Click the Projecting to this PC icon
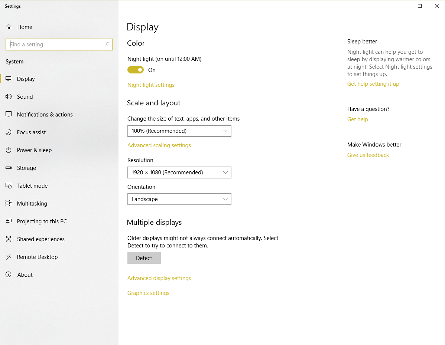445x345 pixels. point(9,221)
